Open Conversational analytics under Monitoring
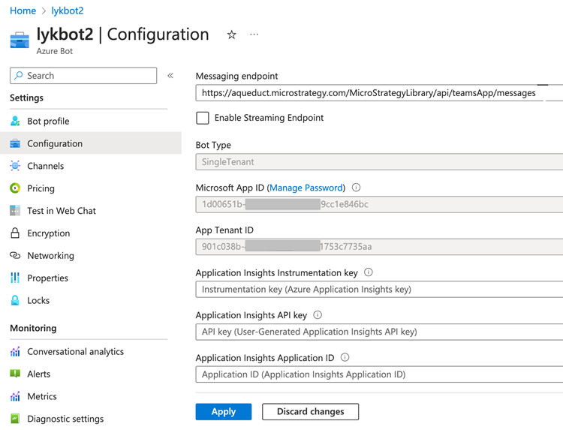 coord(75,351)
